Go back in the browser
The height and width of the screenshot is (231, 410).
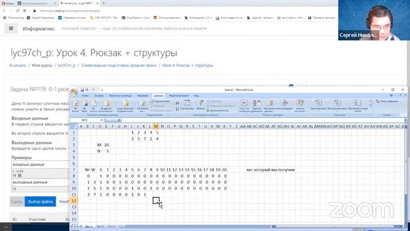click(4, 11)
